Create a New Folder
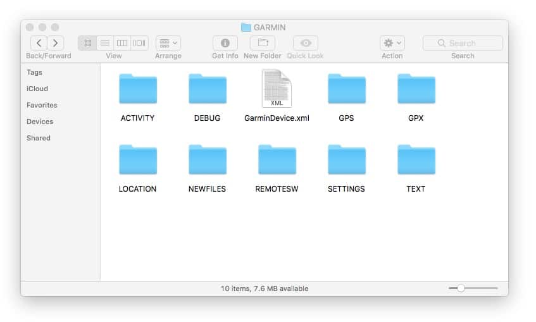The height and width of the screenshot is (322, 536). coord(263,43)
